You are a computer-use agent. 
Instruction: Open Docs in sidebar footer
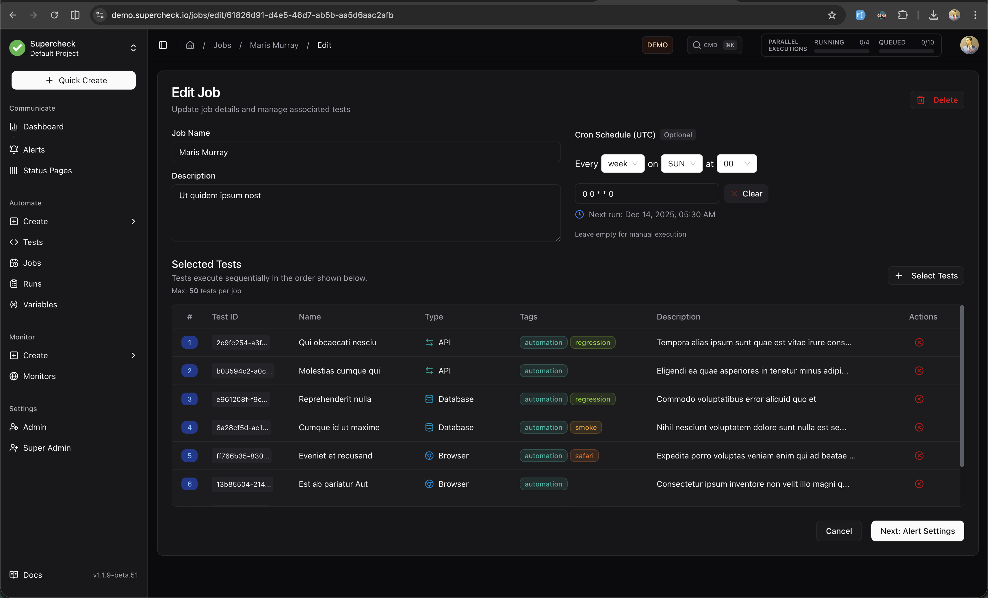(x=32, y=575)
